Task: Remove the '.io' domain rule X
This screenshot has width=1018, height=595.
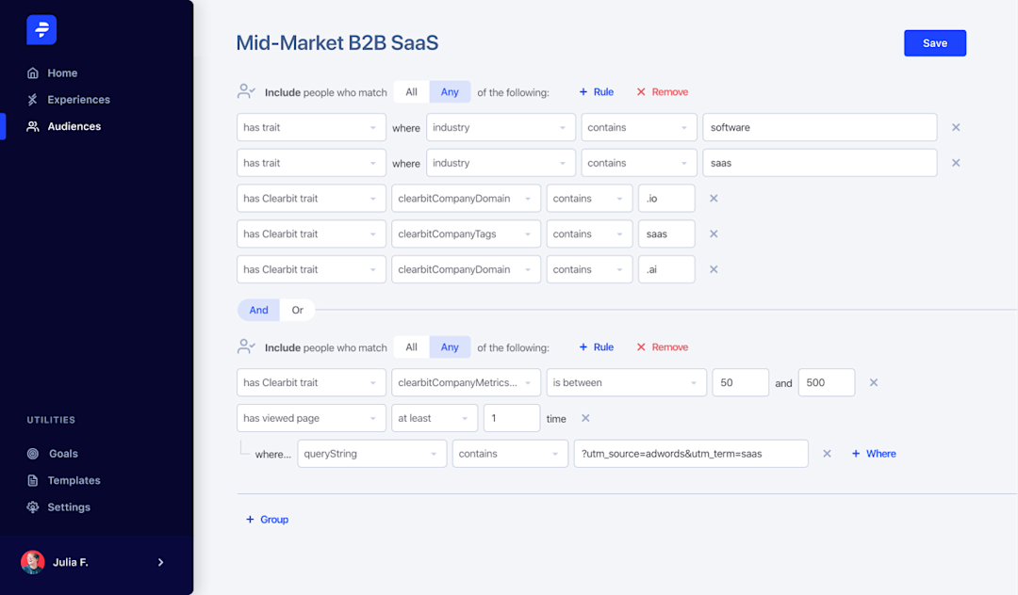Action: pos(714,199)
